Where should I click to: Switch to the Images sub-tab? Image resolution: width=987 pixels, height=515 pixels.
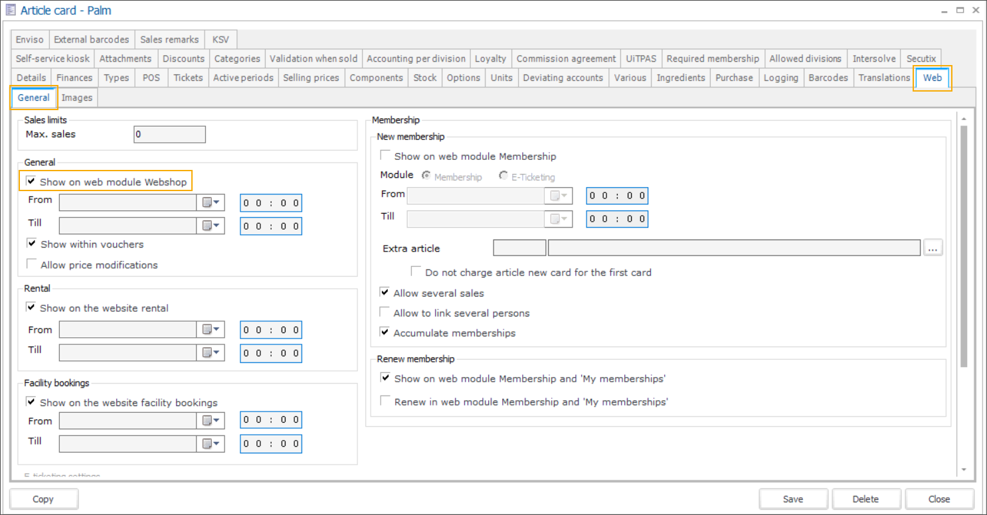(x=77, y=98)
